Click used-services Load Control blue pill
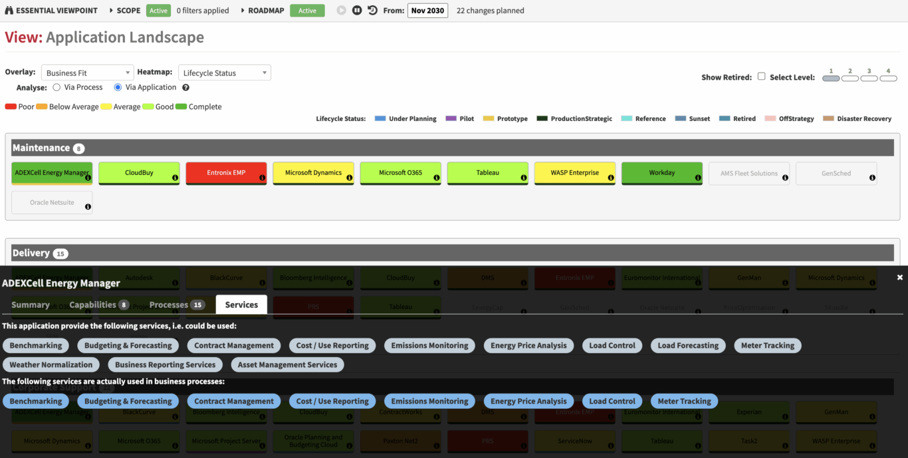908x458 pixels. point(612,401)
